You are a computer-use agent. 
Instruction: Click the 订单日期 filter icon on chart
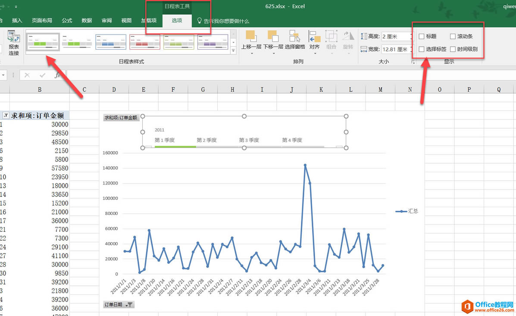pyautogui.click(x=130, y=304)
